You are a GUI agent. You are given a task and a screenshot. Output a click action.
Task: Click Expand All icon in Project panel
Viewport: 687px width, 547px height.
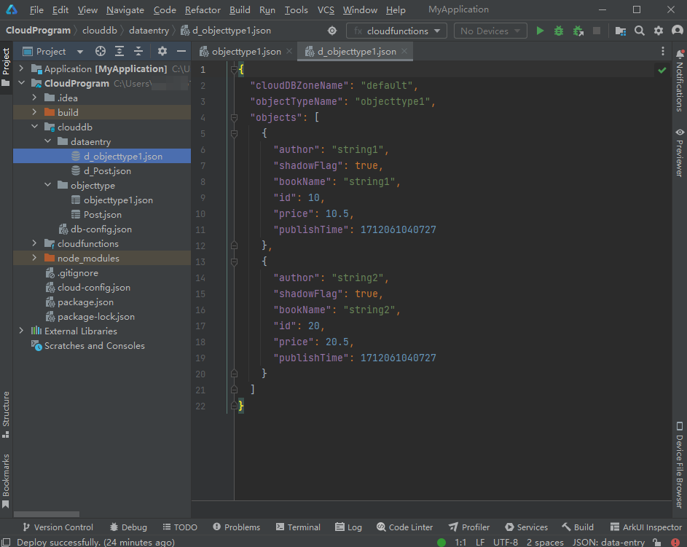point(119,52)
